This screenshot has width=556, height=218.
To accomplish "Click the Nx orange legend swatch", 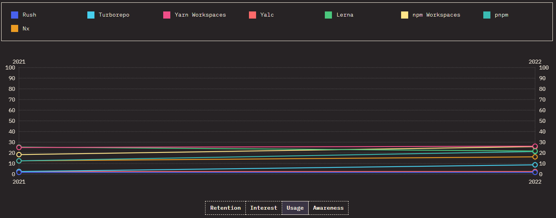I will [x=15, y=28].
